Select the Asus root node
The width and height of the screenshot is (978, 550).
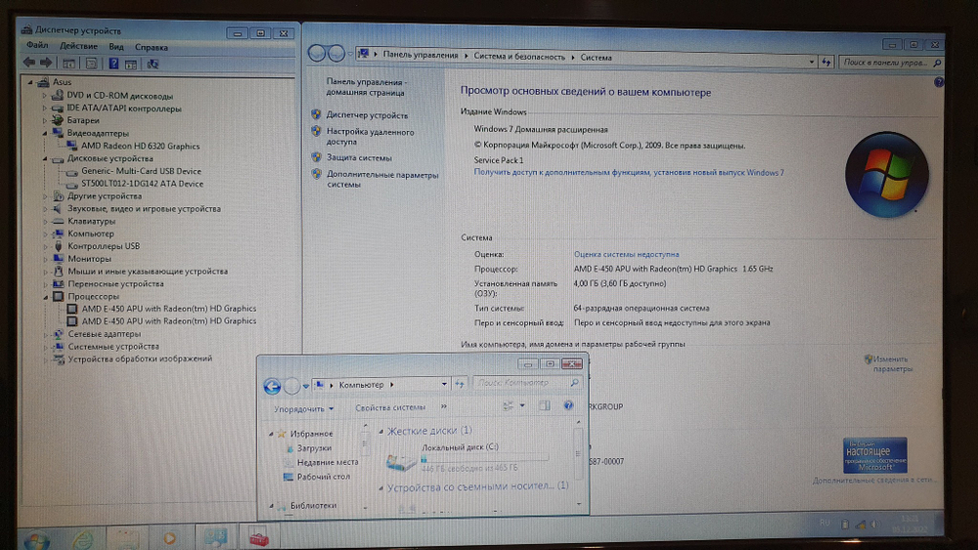pyautogui.click(x=61, y=82)
